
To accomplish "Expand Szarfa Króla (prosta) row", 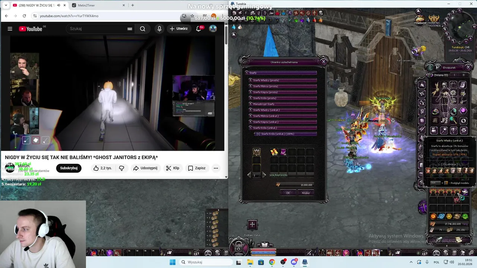I will point(250,98).
